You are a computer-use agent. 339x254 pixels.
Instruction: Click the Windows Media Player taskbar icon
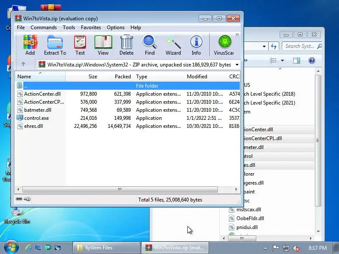pos(48,248)
